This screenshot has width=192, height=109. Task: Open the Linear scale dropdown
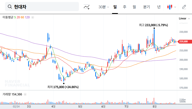[184, 19]
